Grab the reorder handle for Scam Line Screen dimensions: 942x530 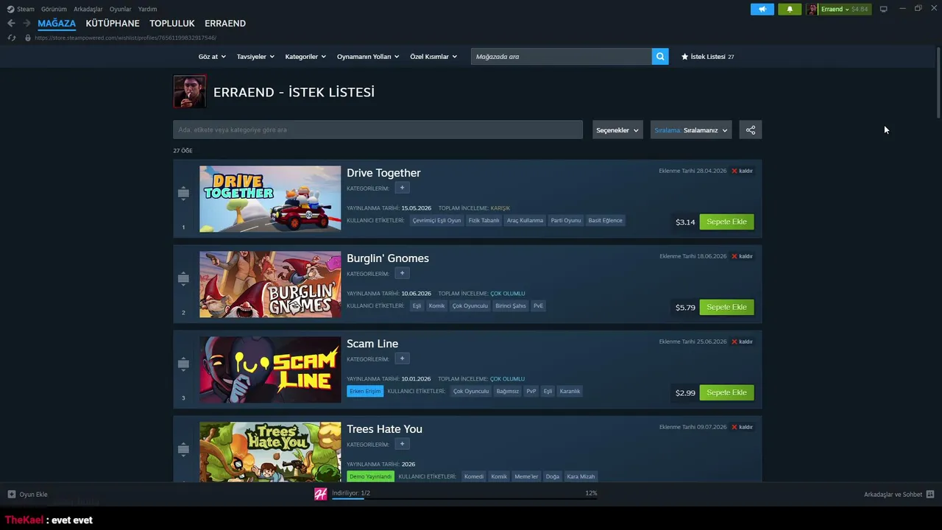click(183, 364)
